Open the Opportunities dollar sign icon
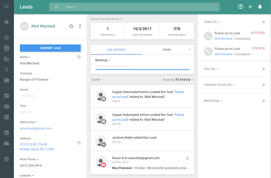 click(7, 70)
